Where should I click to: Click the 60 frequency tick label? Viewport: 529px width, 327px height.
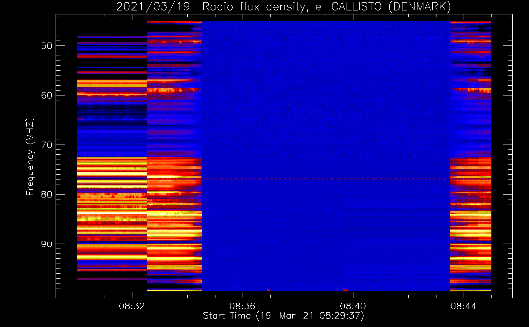(47, 95)
